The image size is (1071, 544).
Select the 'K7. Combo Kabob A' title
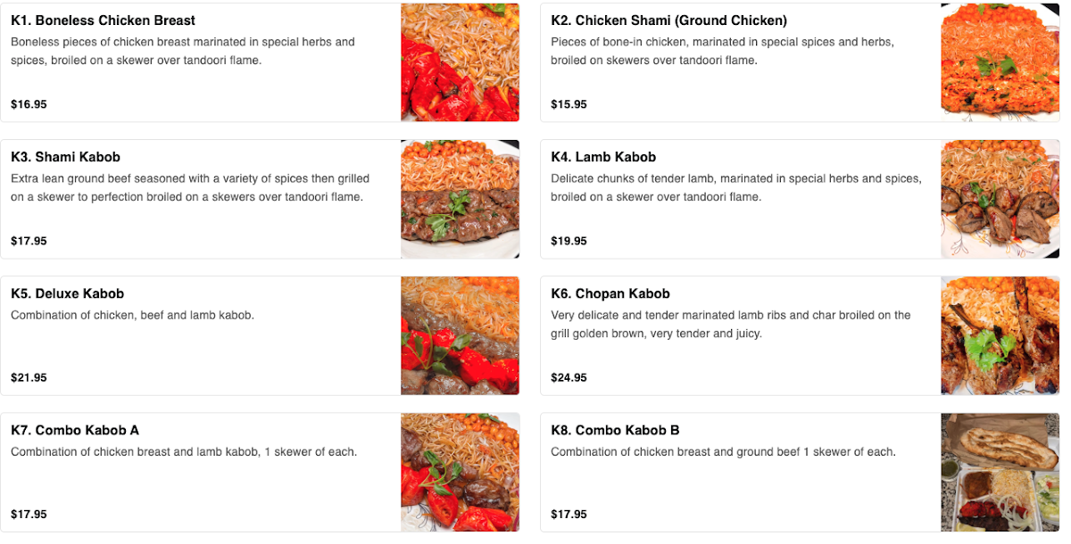point(75,430)
